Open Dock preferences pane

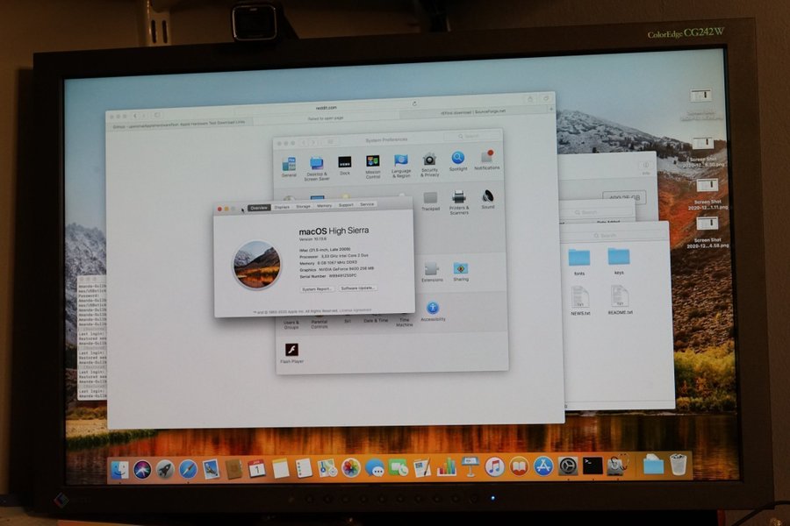point(345,166)
